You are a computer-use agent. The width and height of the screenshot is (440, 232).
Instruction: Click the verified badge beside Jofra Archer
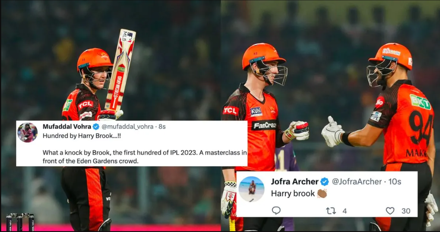pos(324,182)
